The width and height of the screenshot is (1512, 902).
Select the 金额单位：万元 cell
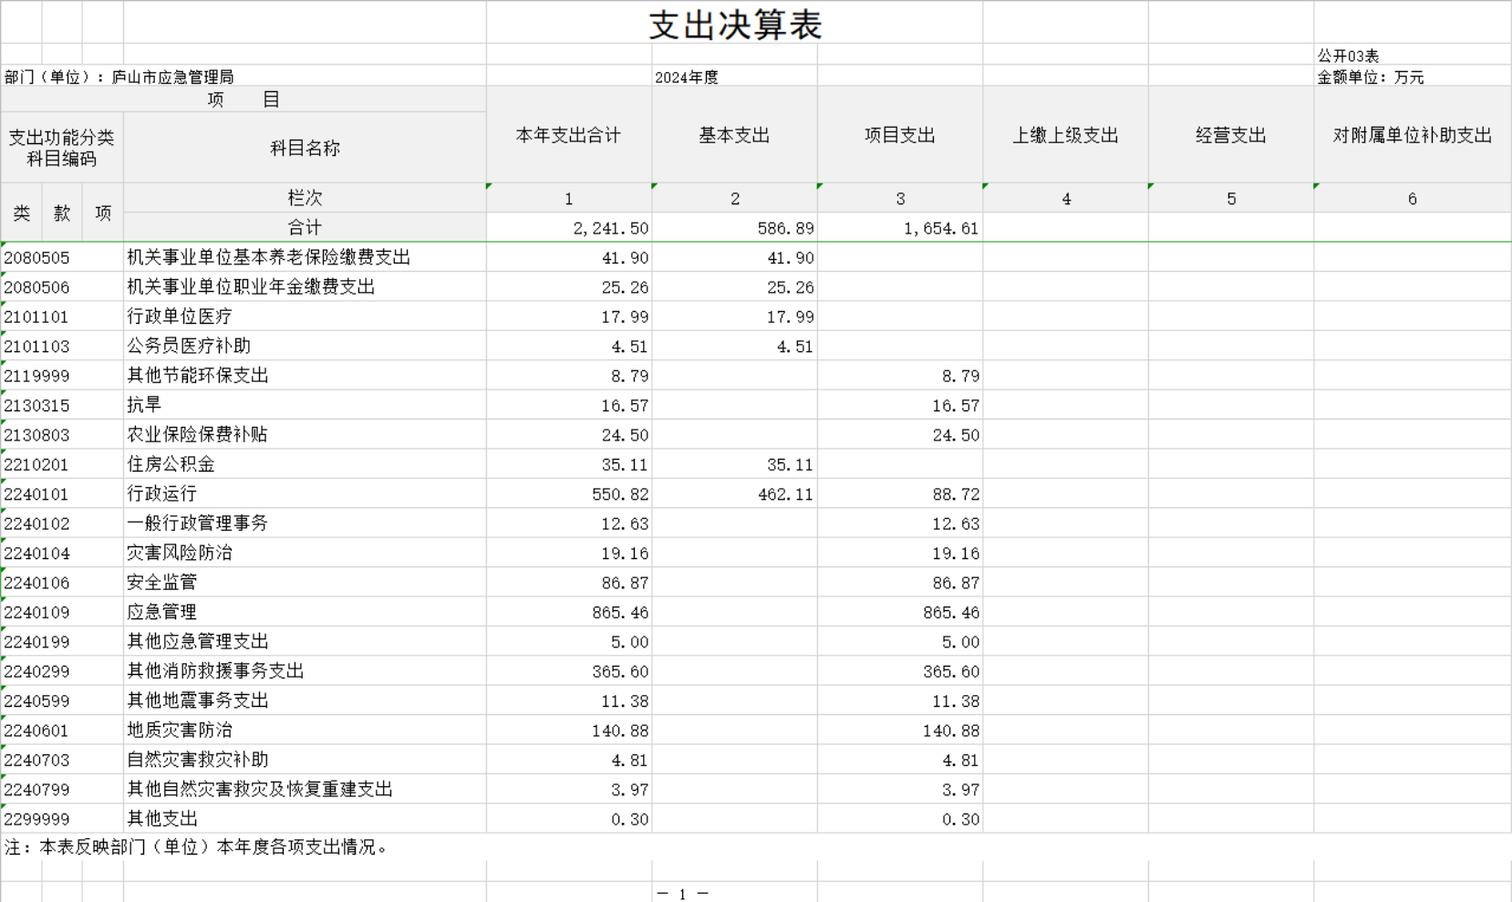[x=1370, y=78]
